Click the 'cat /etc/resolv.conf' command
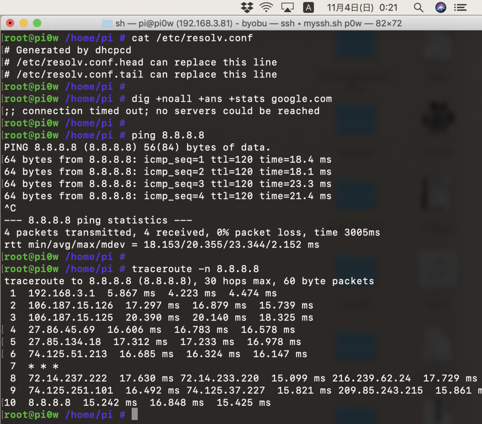482x424 pixels. click(192, 38)
